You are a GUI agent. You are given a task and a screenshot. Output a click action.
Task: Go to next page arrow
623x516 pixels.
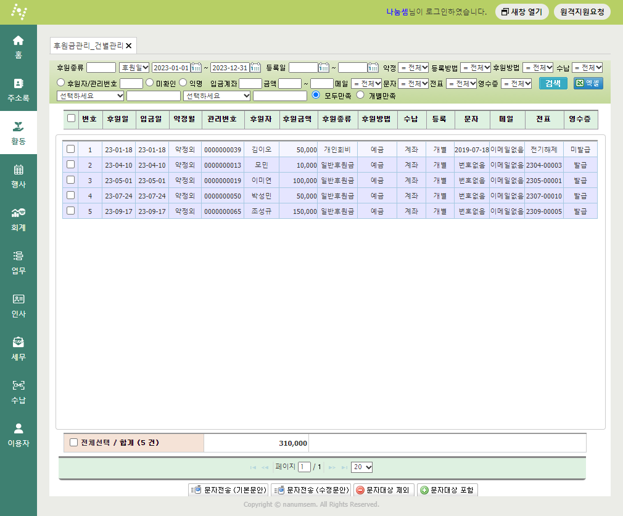(x=332, y=467)
